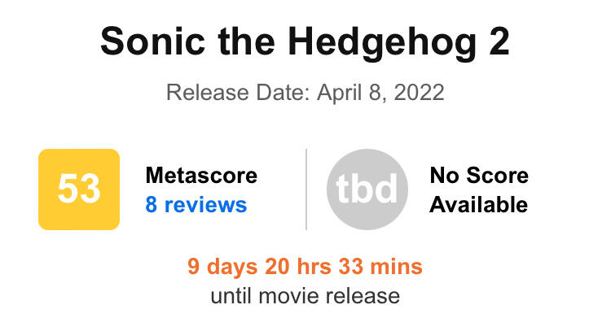The image size is (611, 331).
Task: Click the year 2022 in release date
Action: coord(419,92)
